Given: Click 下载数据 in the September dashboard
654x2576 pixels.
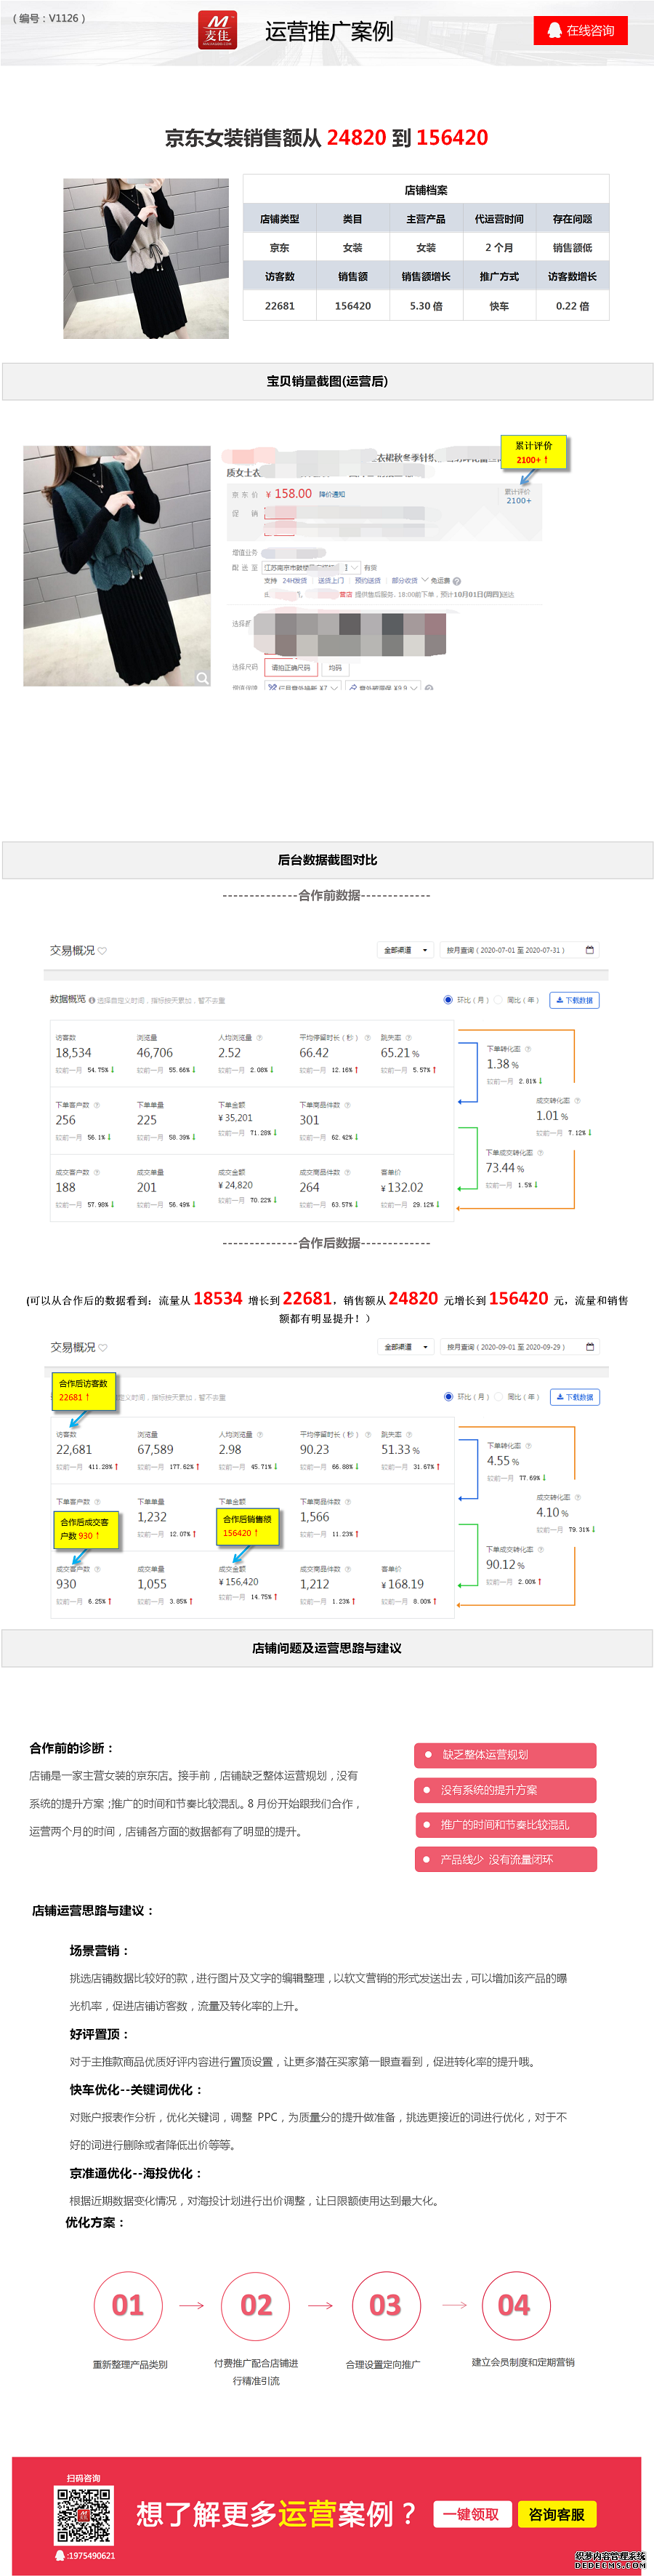Looking at the screenshot, I should (x=574, y=1397).
